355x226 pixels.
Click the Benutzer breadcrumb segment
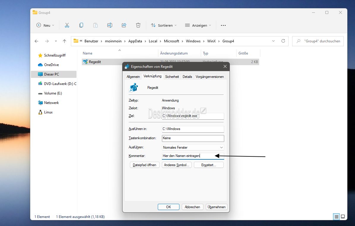pyautogui.click(x=91, y=41)
